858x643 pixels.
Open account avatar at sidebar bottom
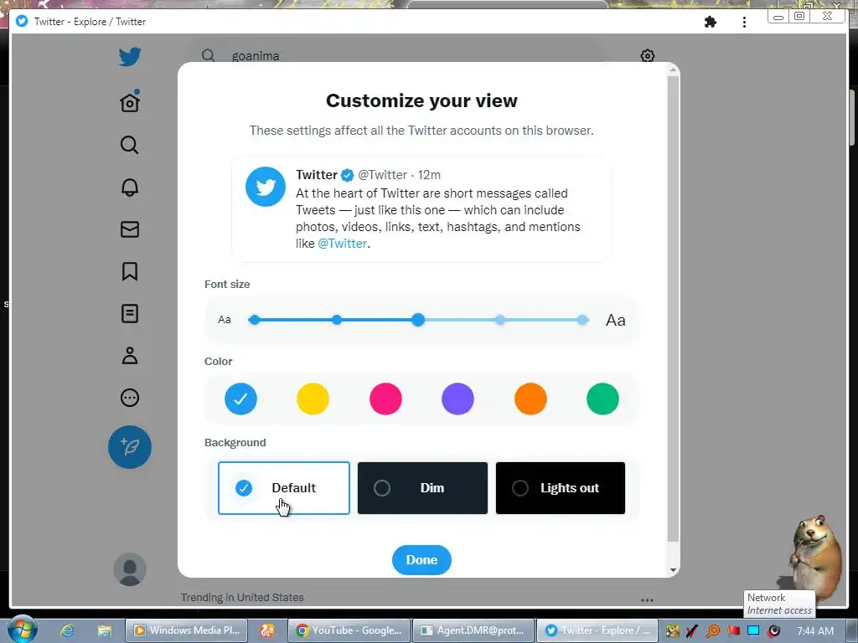[x=130, y=569]
